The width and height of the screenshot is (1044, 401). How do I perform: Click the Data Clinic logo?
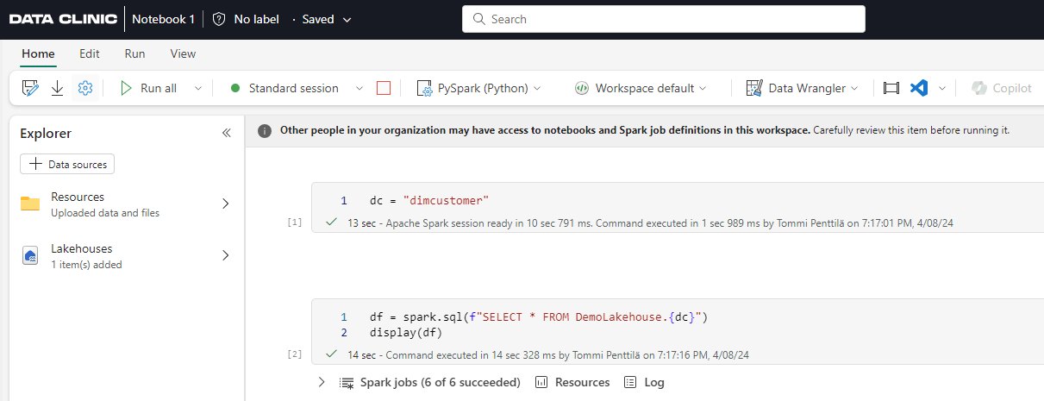tap(63, 19)
